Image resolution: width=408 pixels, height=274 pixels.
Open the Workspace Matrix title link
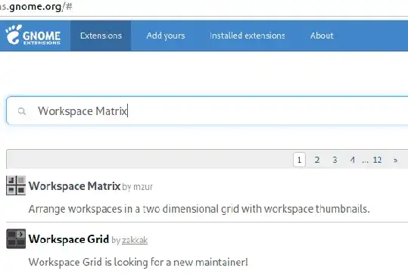pyautogui.click(x=74, y=186)
